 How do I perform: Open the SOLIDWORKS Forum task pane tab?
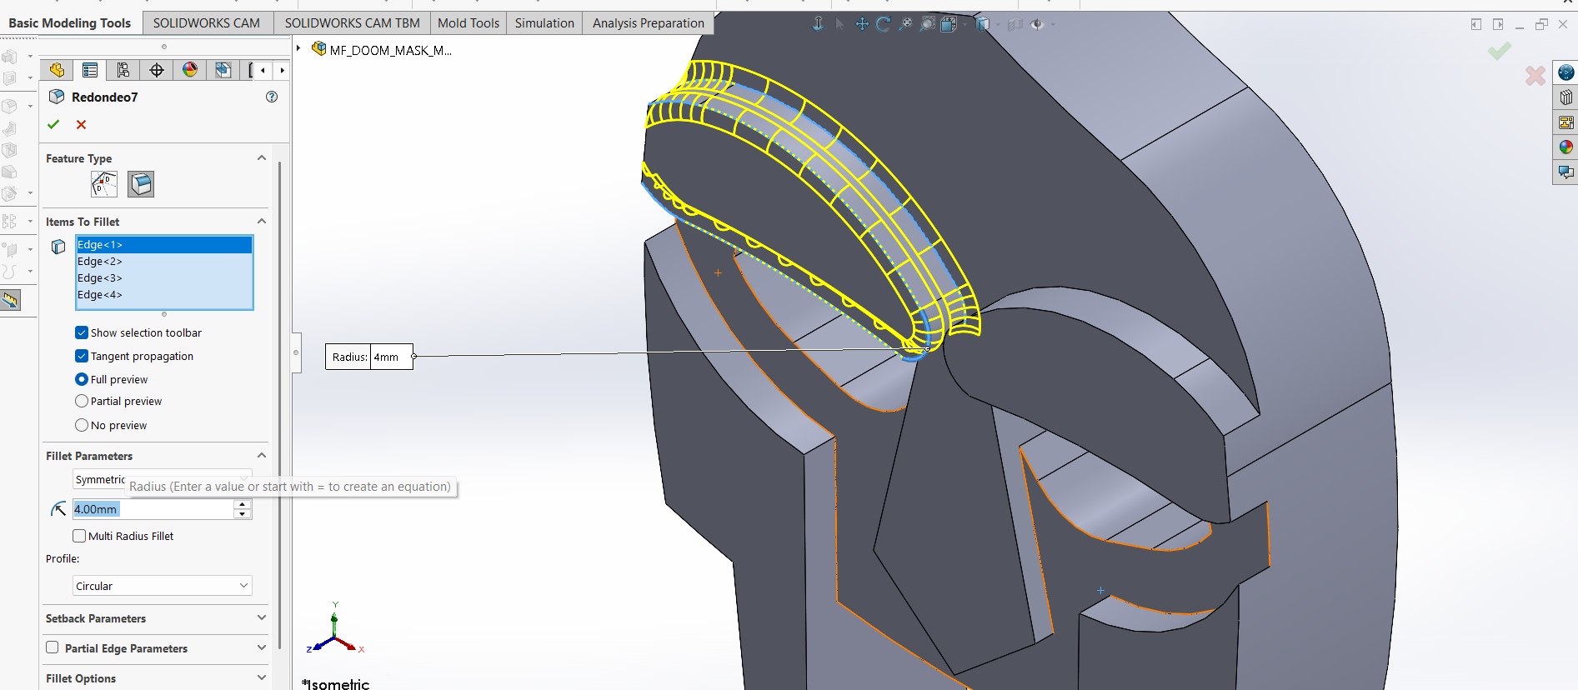[x=1566, y=172]
